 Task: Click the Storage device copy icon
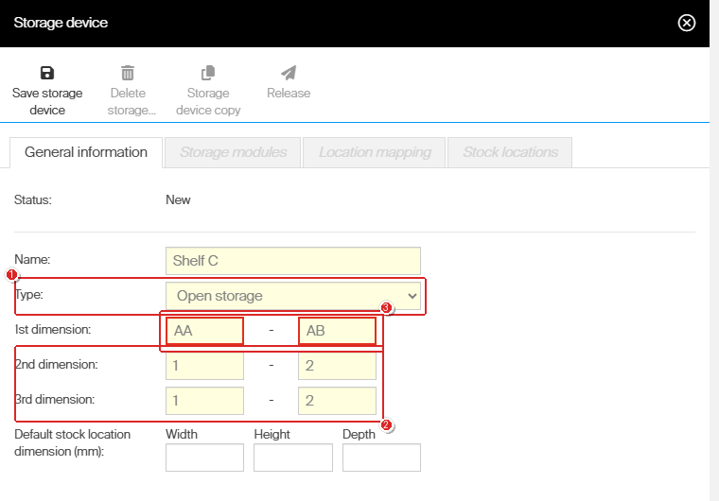[208, 73]
